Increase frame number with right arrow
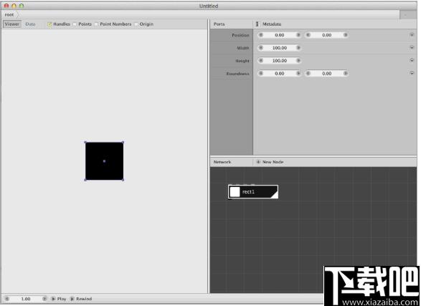Screen dimensions: 421x306 pos(44,299)
